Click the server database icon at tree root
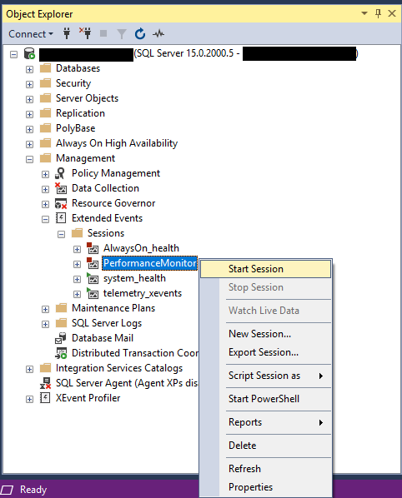This screenshot has width=402, height=498. coord(29,53)
